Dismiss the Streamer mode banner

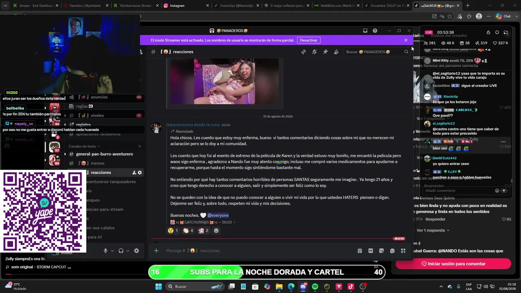pyautogui.click(x=406, y=40)
